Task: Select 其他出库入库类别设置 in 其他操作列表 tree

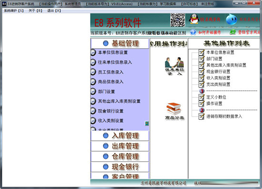Action: click(x=226, y=65)
